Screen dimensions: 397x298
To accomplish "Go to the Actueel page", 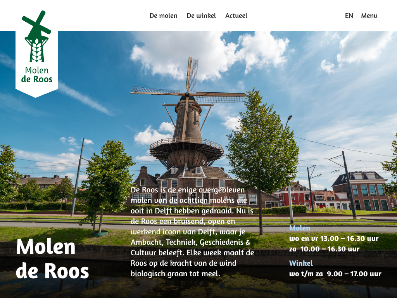I will tap(236, 16).
